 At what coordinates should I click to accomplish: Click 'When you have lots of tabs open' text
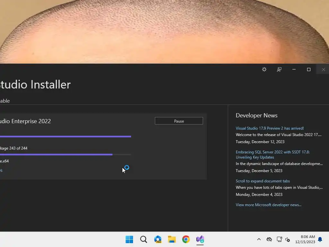point(279,188)
